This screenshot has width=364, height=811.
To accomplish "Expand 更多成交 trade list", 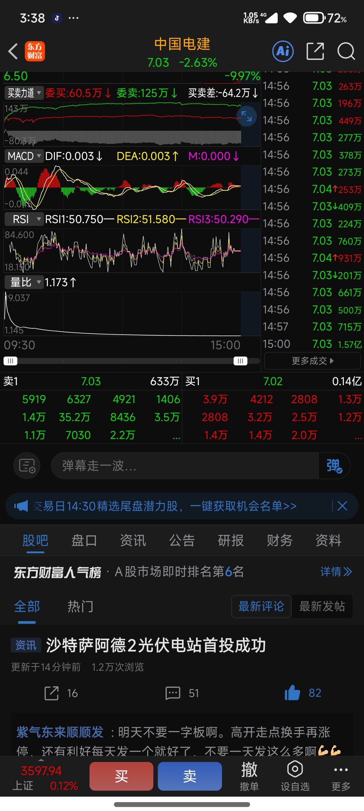I will point(312,361).
